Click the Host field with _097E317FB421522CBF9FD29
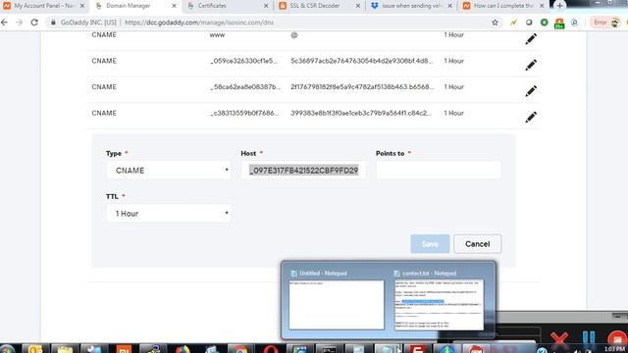This screenshot has height=353, width=628. click(x=303, y=171)
